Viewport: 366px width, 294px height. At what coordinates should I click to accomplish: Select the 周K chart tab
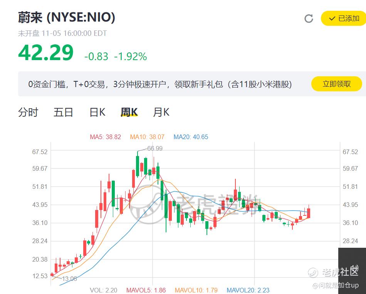(x=129, y=113)
